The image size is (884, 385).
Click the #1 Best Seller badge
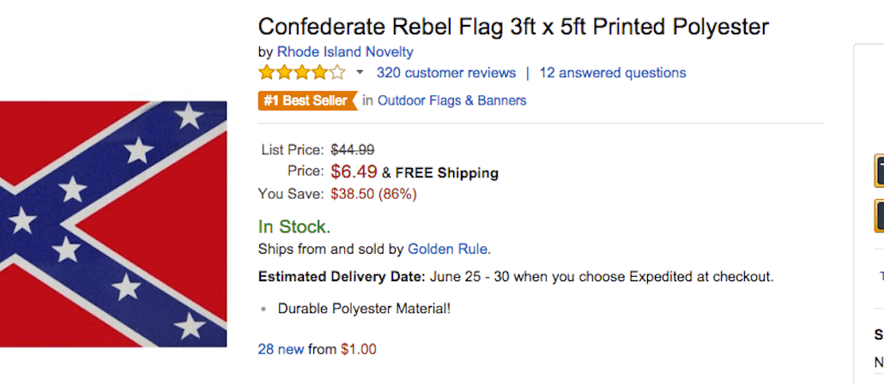point(306,100)
